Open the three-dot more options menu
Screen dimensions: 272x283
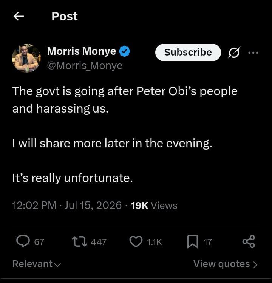[x=253, y=53]
